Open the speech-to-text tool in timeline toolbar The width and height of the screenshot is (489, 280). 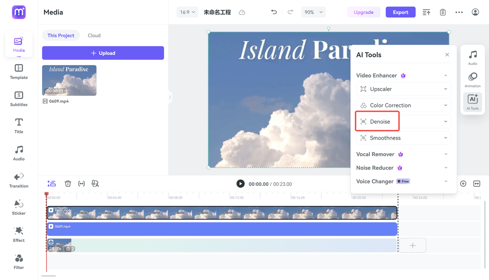click(95, 183)
